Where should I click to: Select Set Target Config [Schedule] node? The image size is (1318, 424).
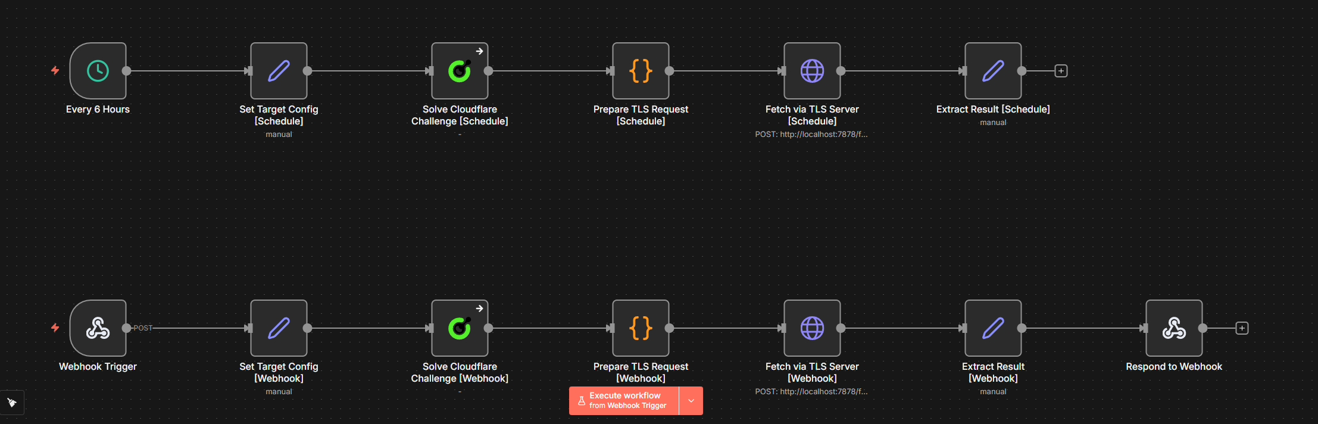[279, 71]
